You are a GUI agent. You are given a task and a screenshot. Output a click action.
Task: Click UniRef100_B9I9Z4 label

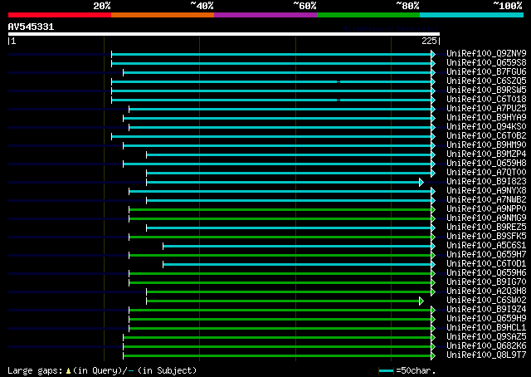coord(486,310)
